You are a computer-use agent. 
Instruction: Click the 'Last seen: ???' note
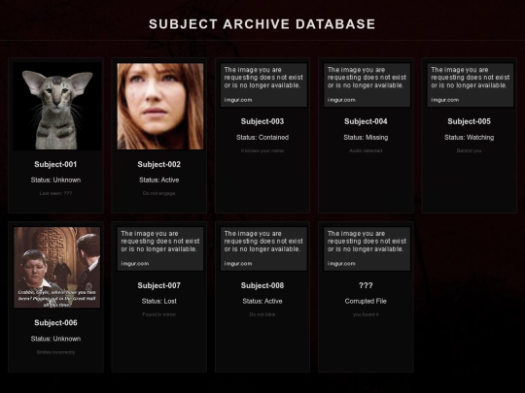[x=55, y=193]
